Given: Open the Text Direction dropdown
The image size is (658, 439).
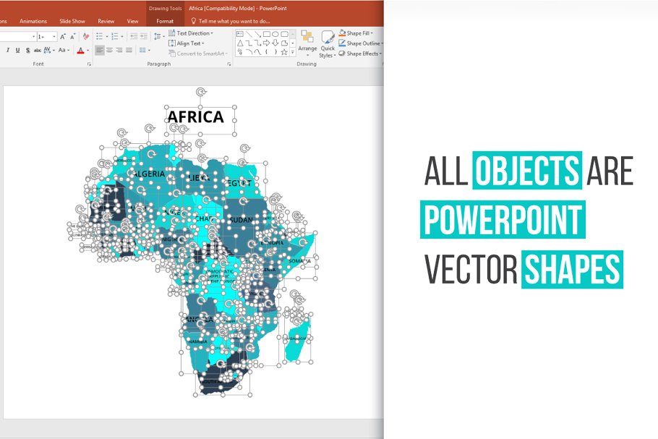Looking at the screenshot, I should coord(191,33).
